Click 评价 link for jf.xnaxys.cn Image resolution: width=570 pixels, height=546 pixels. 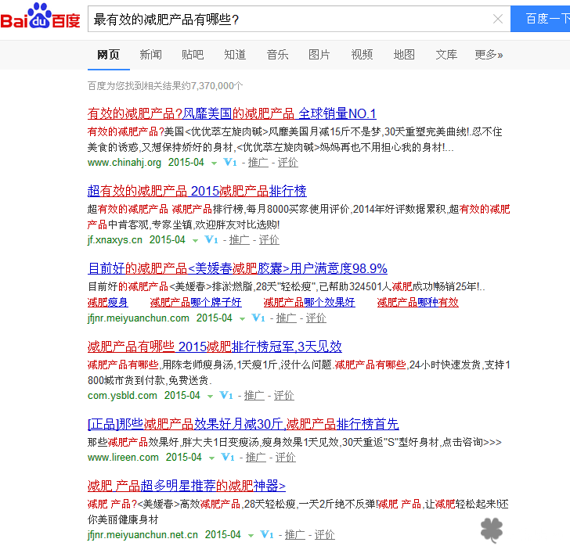click(269, 240)
